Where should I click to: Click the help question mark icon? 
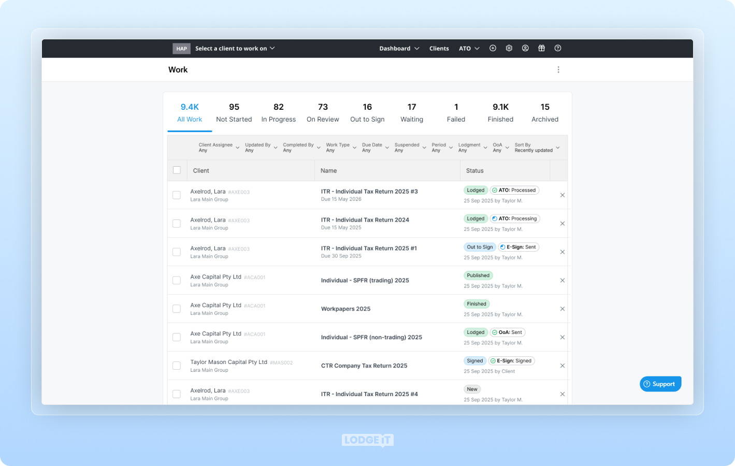(x=558, y=48)
